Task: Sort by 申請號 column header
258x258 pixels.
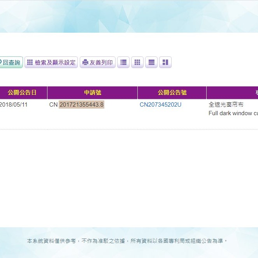Action: click(93, 93)
